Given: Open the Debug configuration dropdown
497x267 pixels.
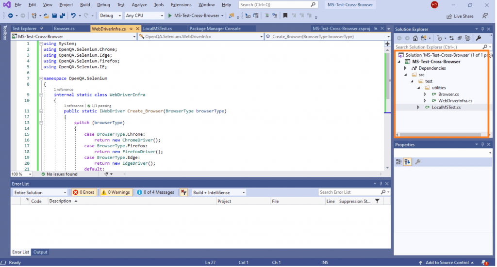Looking at the screenshot, I should [x=109, y=16].
